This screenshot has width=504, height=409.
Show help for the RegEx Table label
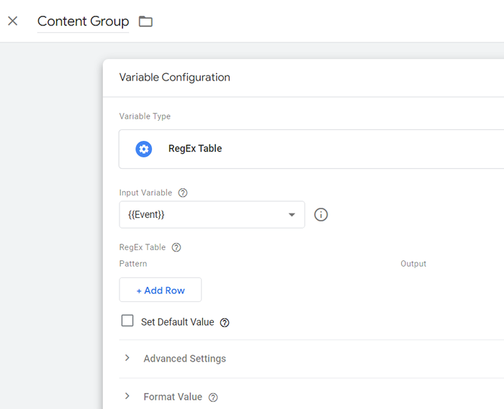tap(176, 247)
